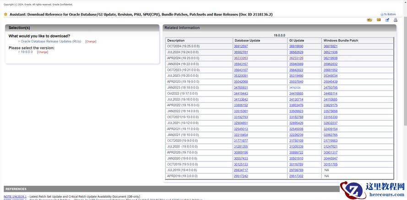Open GI Update patch 36233126
407x200 pixels.
296,58
